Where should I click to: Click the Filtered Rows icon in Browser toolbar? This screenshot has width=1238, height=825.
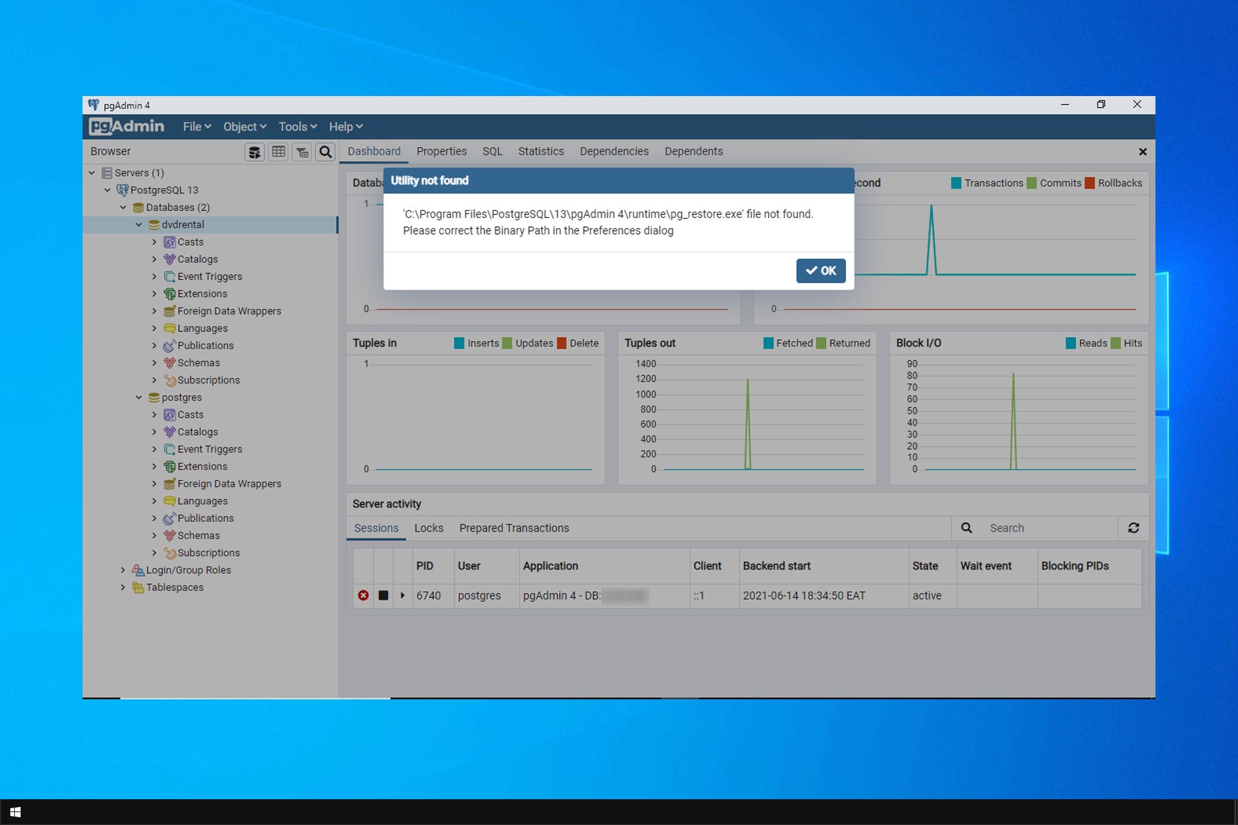tap(302, 152)
